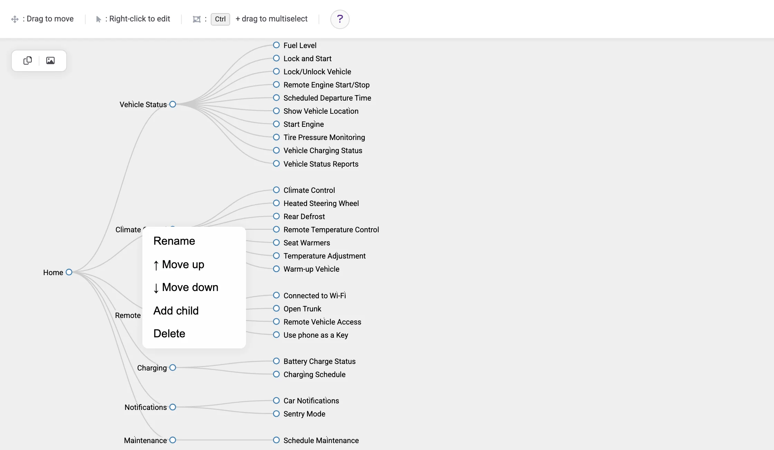Click the Scheduled Departure Time node circle
Viewport: 774px width, 450px height.
[276, 97]
